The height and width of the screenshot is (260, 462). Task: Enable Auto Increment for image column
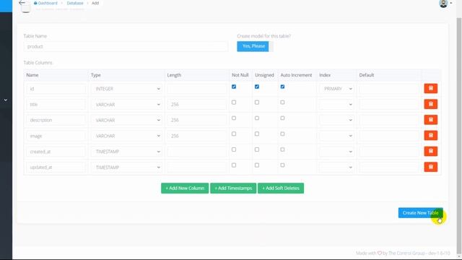[282, 134]
